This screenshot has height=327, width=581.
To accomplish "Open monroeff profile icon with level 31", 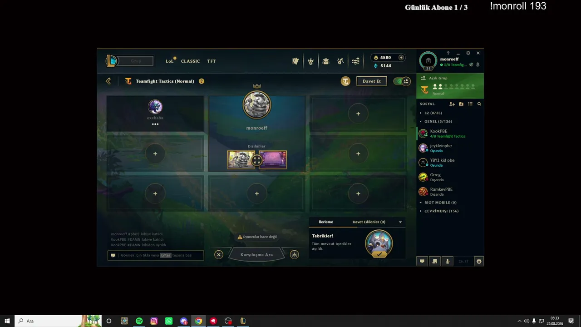I will tap(428, 61).
